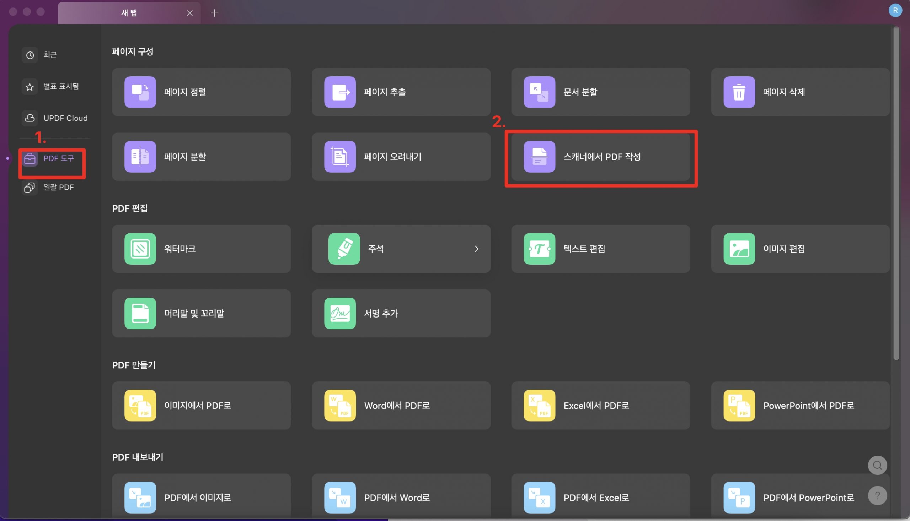
Task: Select the 새 탭 tab
Action: pyautogui.click(x=129, y=13)
